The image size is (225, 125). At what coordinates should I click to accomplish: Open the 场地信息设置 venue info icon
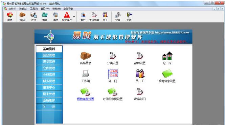point(167,76)
